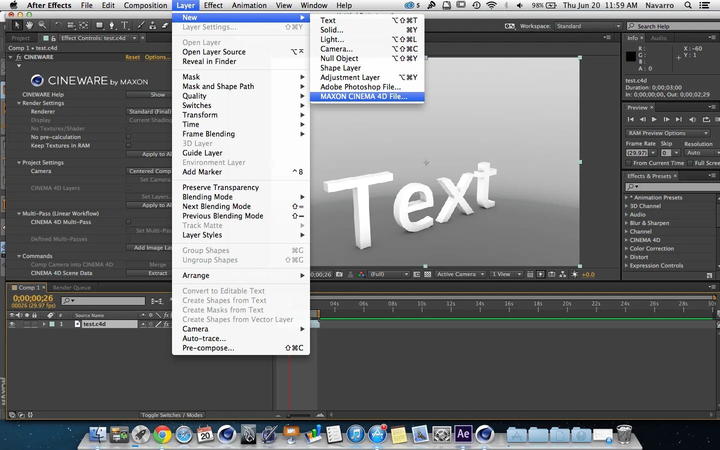Screen dimensions: 720x450
Task: Jump to the last frame in Preview
Action: click(678, 119)
